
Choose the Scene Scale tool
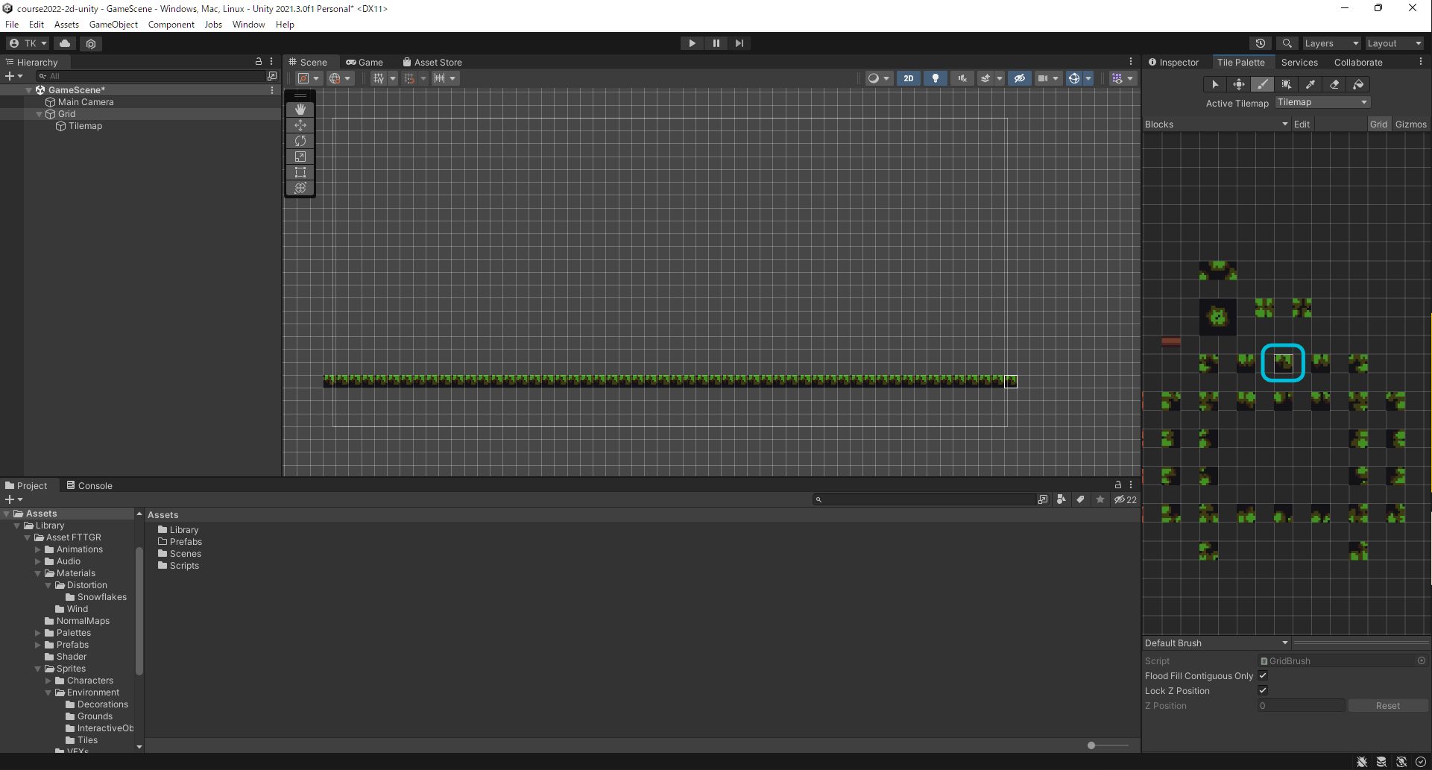300,157
